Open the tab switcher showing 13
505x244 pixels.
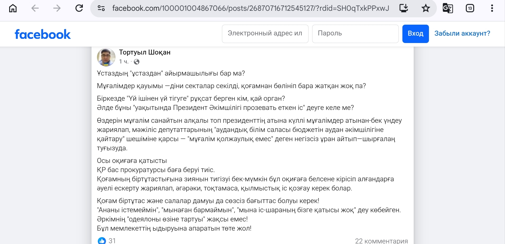[470, 8]
